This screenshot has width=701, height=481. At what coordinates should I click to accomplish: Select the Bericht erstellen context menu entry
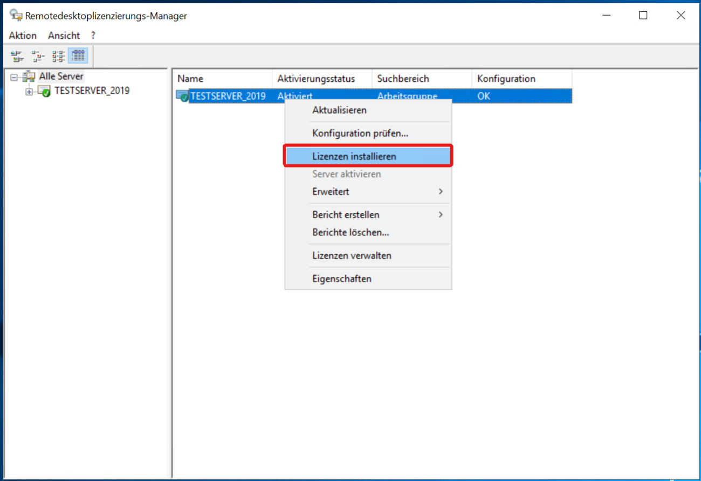(368, 214)
